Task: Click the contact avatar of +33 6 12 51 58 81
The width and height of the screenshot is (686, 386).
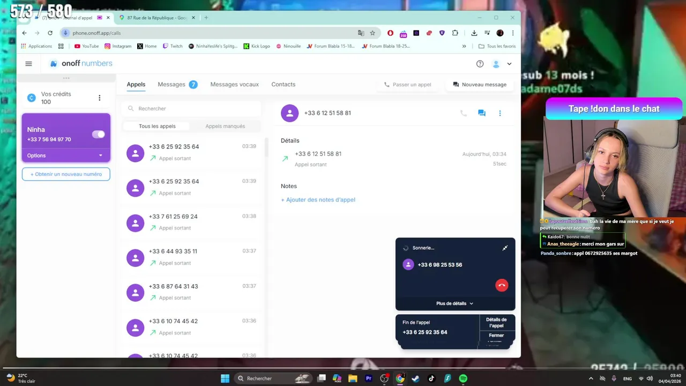Action: [x=289, y=113]
